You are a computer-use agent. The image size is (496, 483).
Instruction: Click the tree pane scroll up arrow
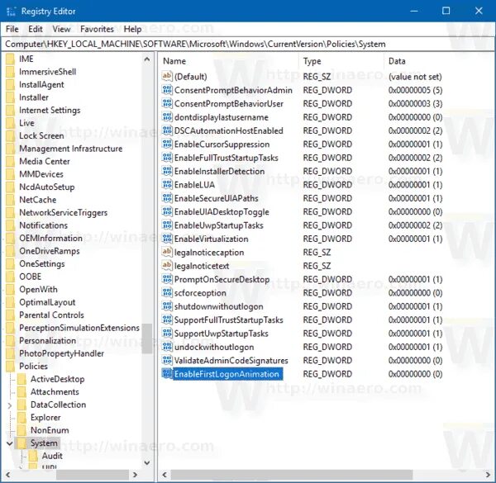(147, 59)
